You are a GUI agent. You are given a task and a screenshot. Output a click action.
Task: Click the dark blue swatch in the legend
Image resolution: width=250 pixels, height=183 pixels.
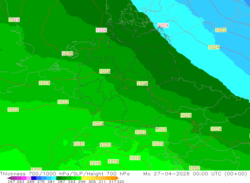click(34, 178)
